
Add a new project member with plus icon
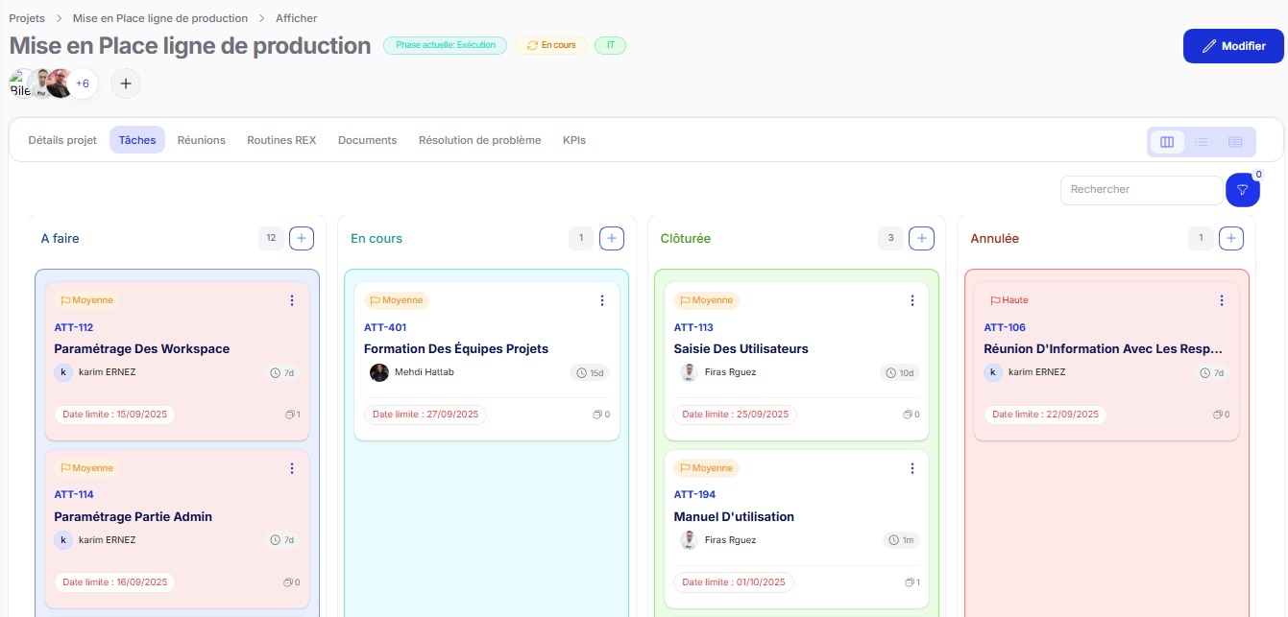click(125, 83)
